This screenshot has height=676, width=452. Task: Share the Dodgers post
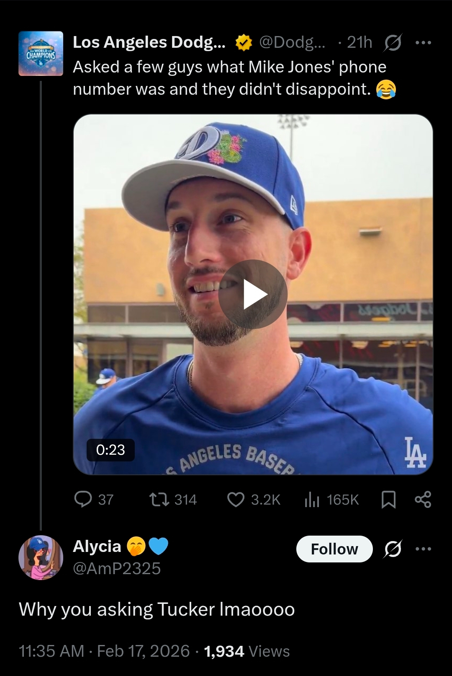pos(423,499)
